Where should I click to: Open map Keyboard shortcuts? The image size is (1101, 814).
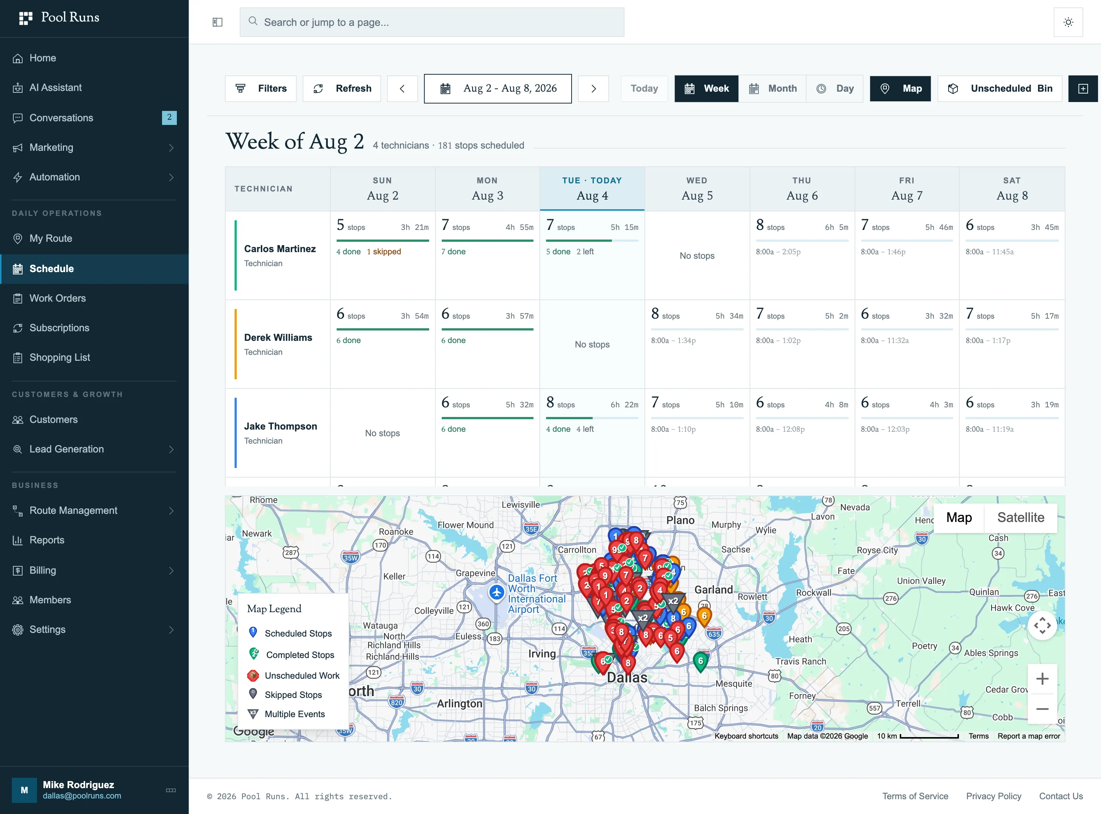coord(747,736)
